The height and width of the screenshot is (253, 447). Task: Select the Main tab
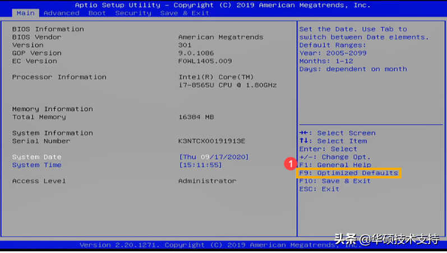[25, 13]
